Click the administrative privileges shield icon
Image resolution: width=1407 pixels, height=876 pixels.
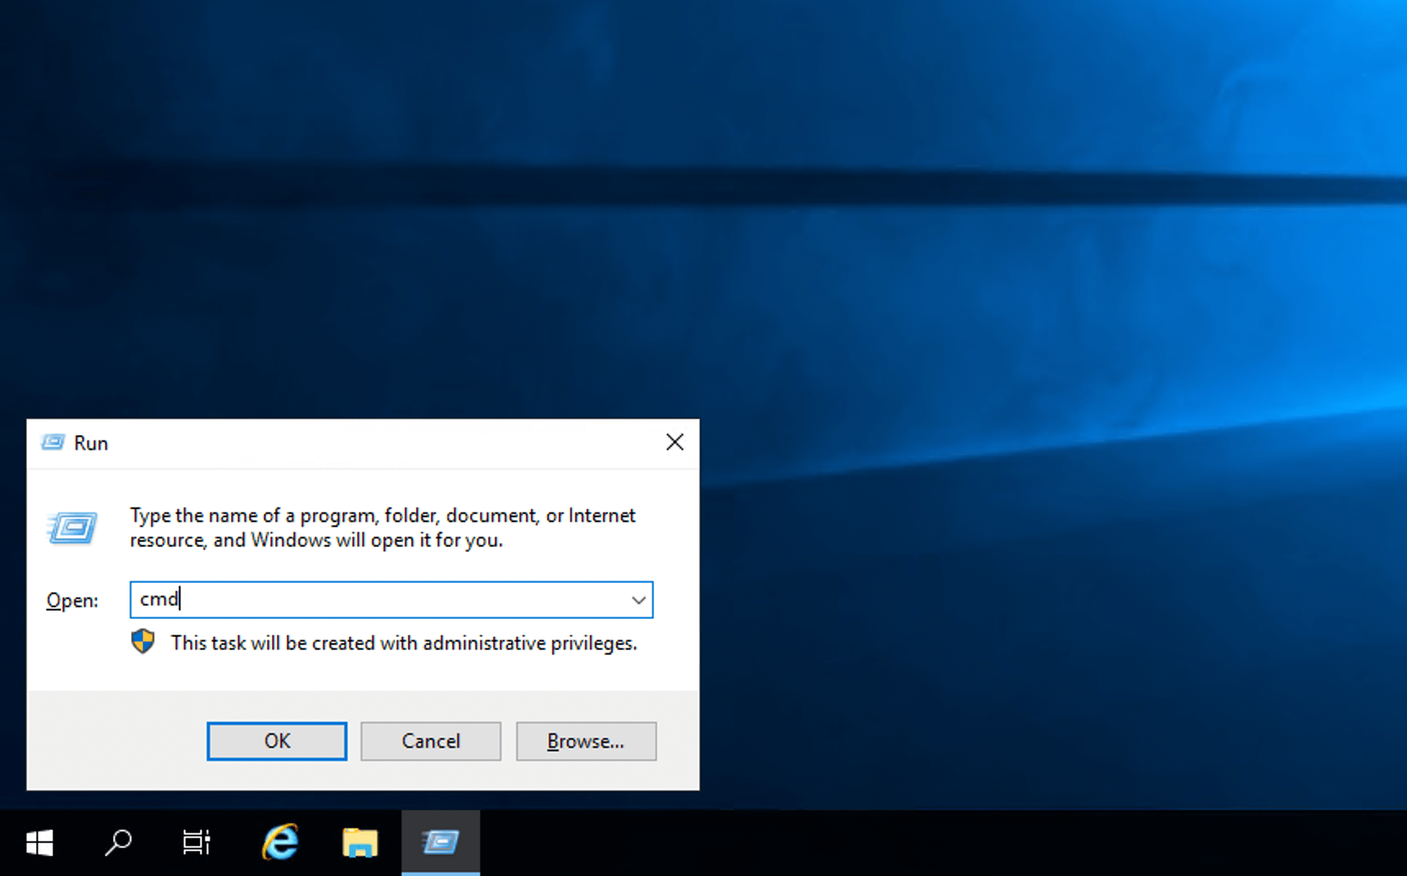143,642
